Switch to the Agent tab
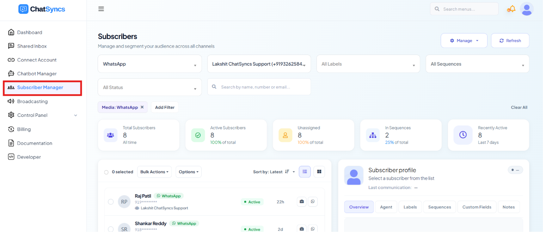 [386, 207]
